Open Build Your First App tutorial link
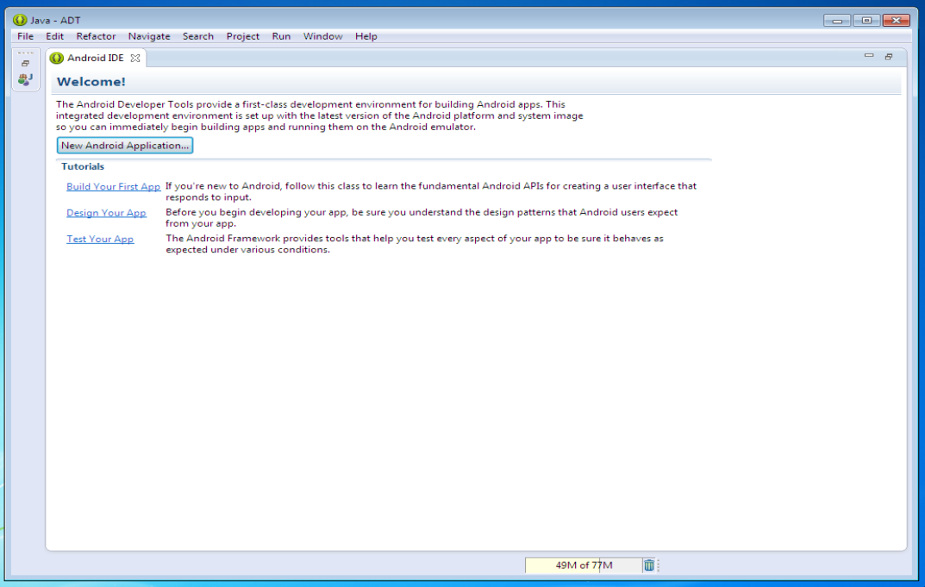 [113, 186]
